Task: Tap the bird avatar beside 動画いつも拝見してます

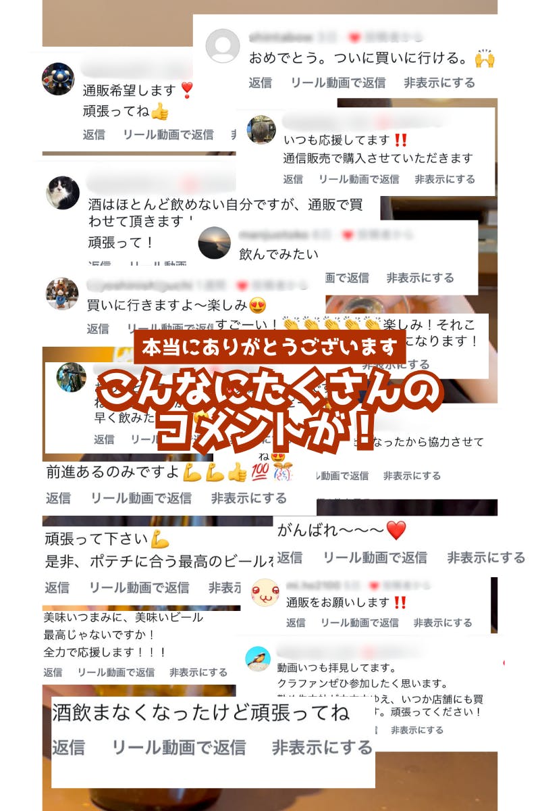Action: pyautogui.click(x=258, y=659)
